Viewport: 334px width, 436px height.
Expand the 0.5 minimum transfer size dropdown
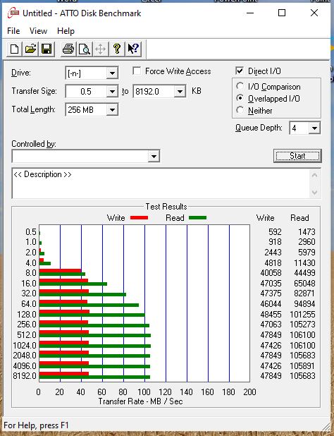pos(112,92)
